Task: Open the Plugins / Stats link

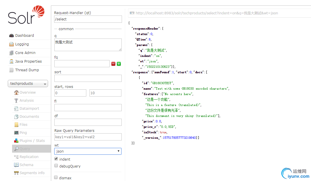Action: [x=32, y=140]
